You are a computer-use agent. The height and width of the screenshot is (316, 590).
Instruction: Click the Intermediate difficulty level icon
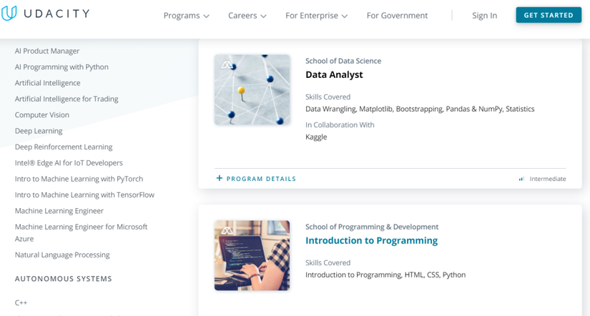[x=521, y=179]
